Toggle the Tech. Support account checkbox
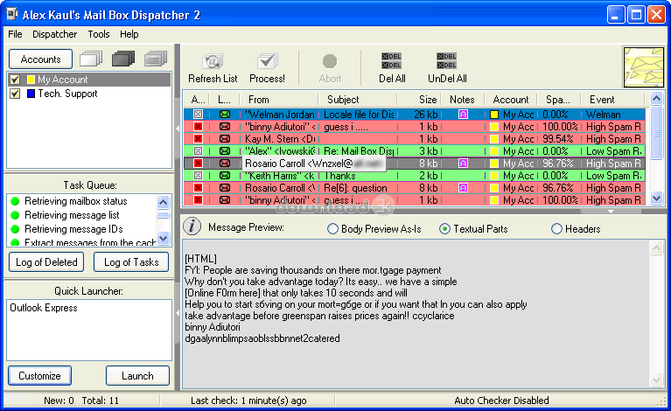 [x=14, y=94]
